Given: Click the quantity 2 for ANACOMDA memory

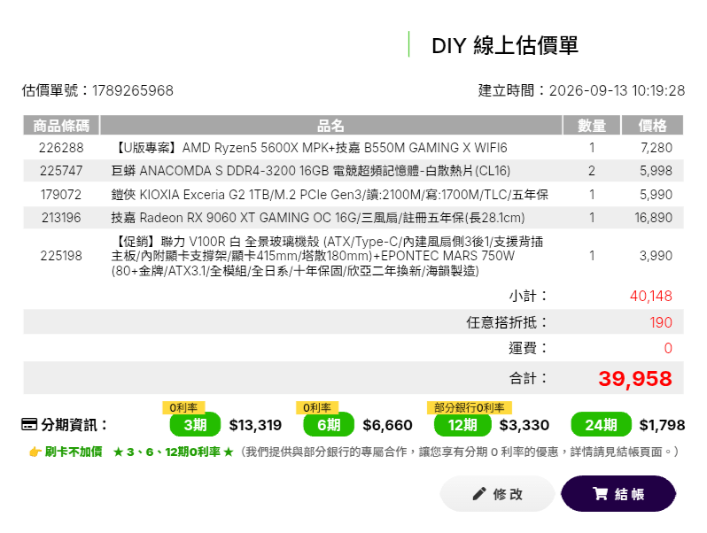Looking at the screenshot, I should point(592,171).
